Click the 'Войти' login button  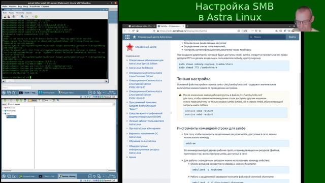(x=292, y=37)
